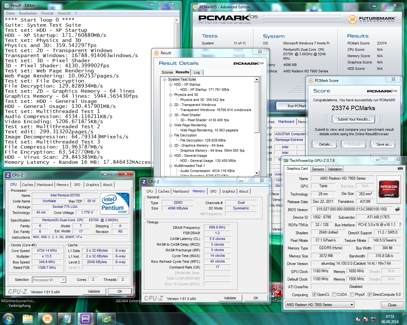Activate the purple CPU-Z taskbar icon
This screenshot has height=325, width=407.
(x=85, y=318)
